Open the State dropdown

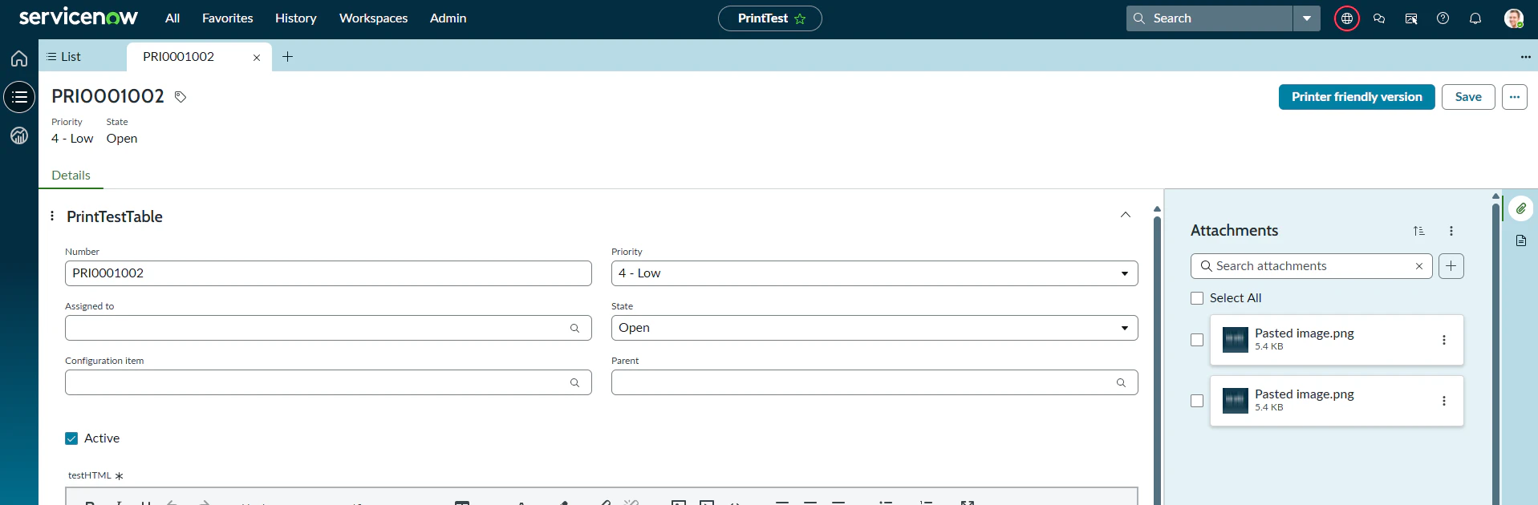875,328
